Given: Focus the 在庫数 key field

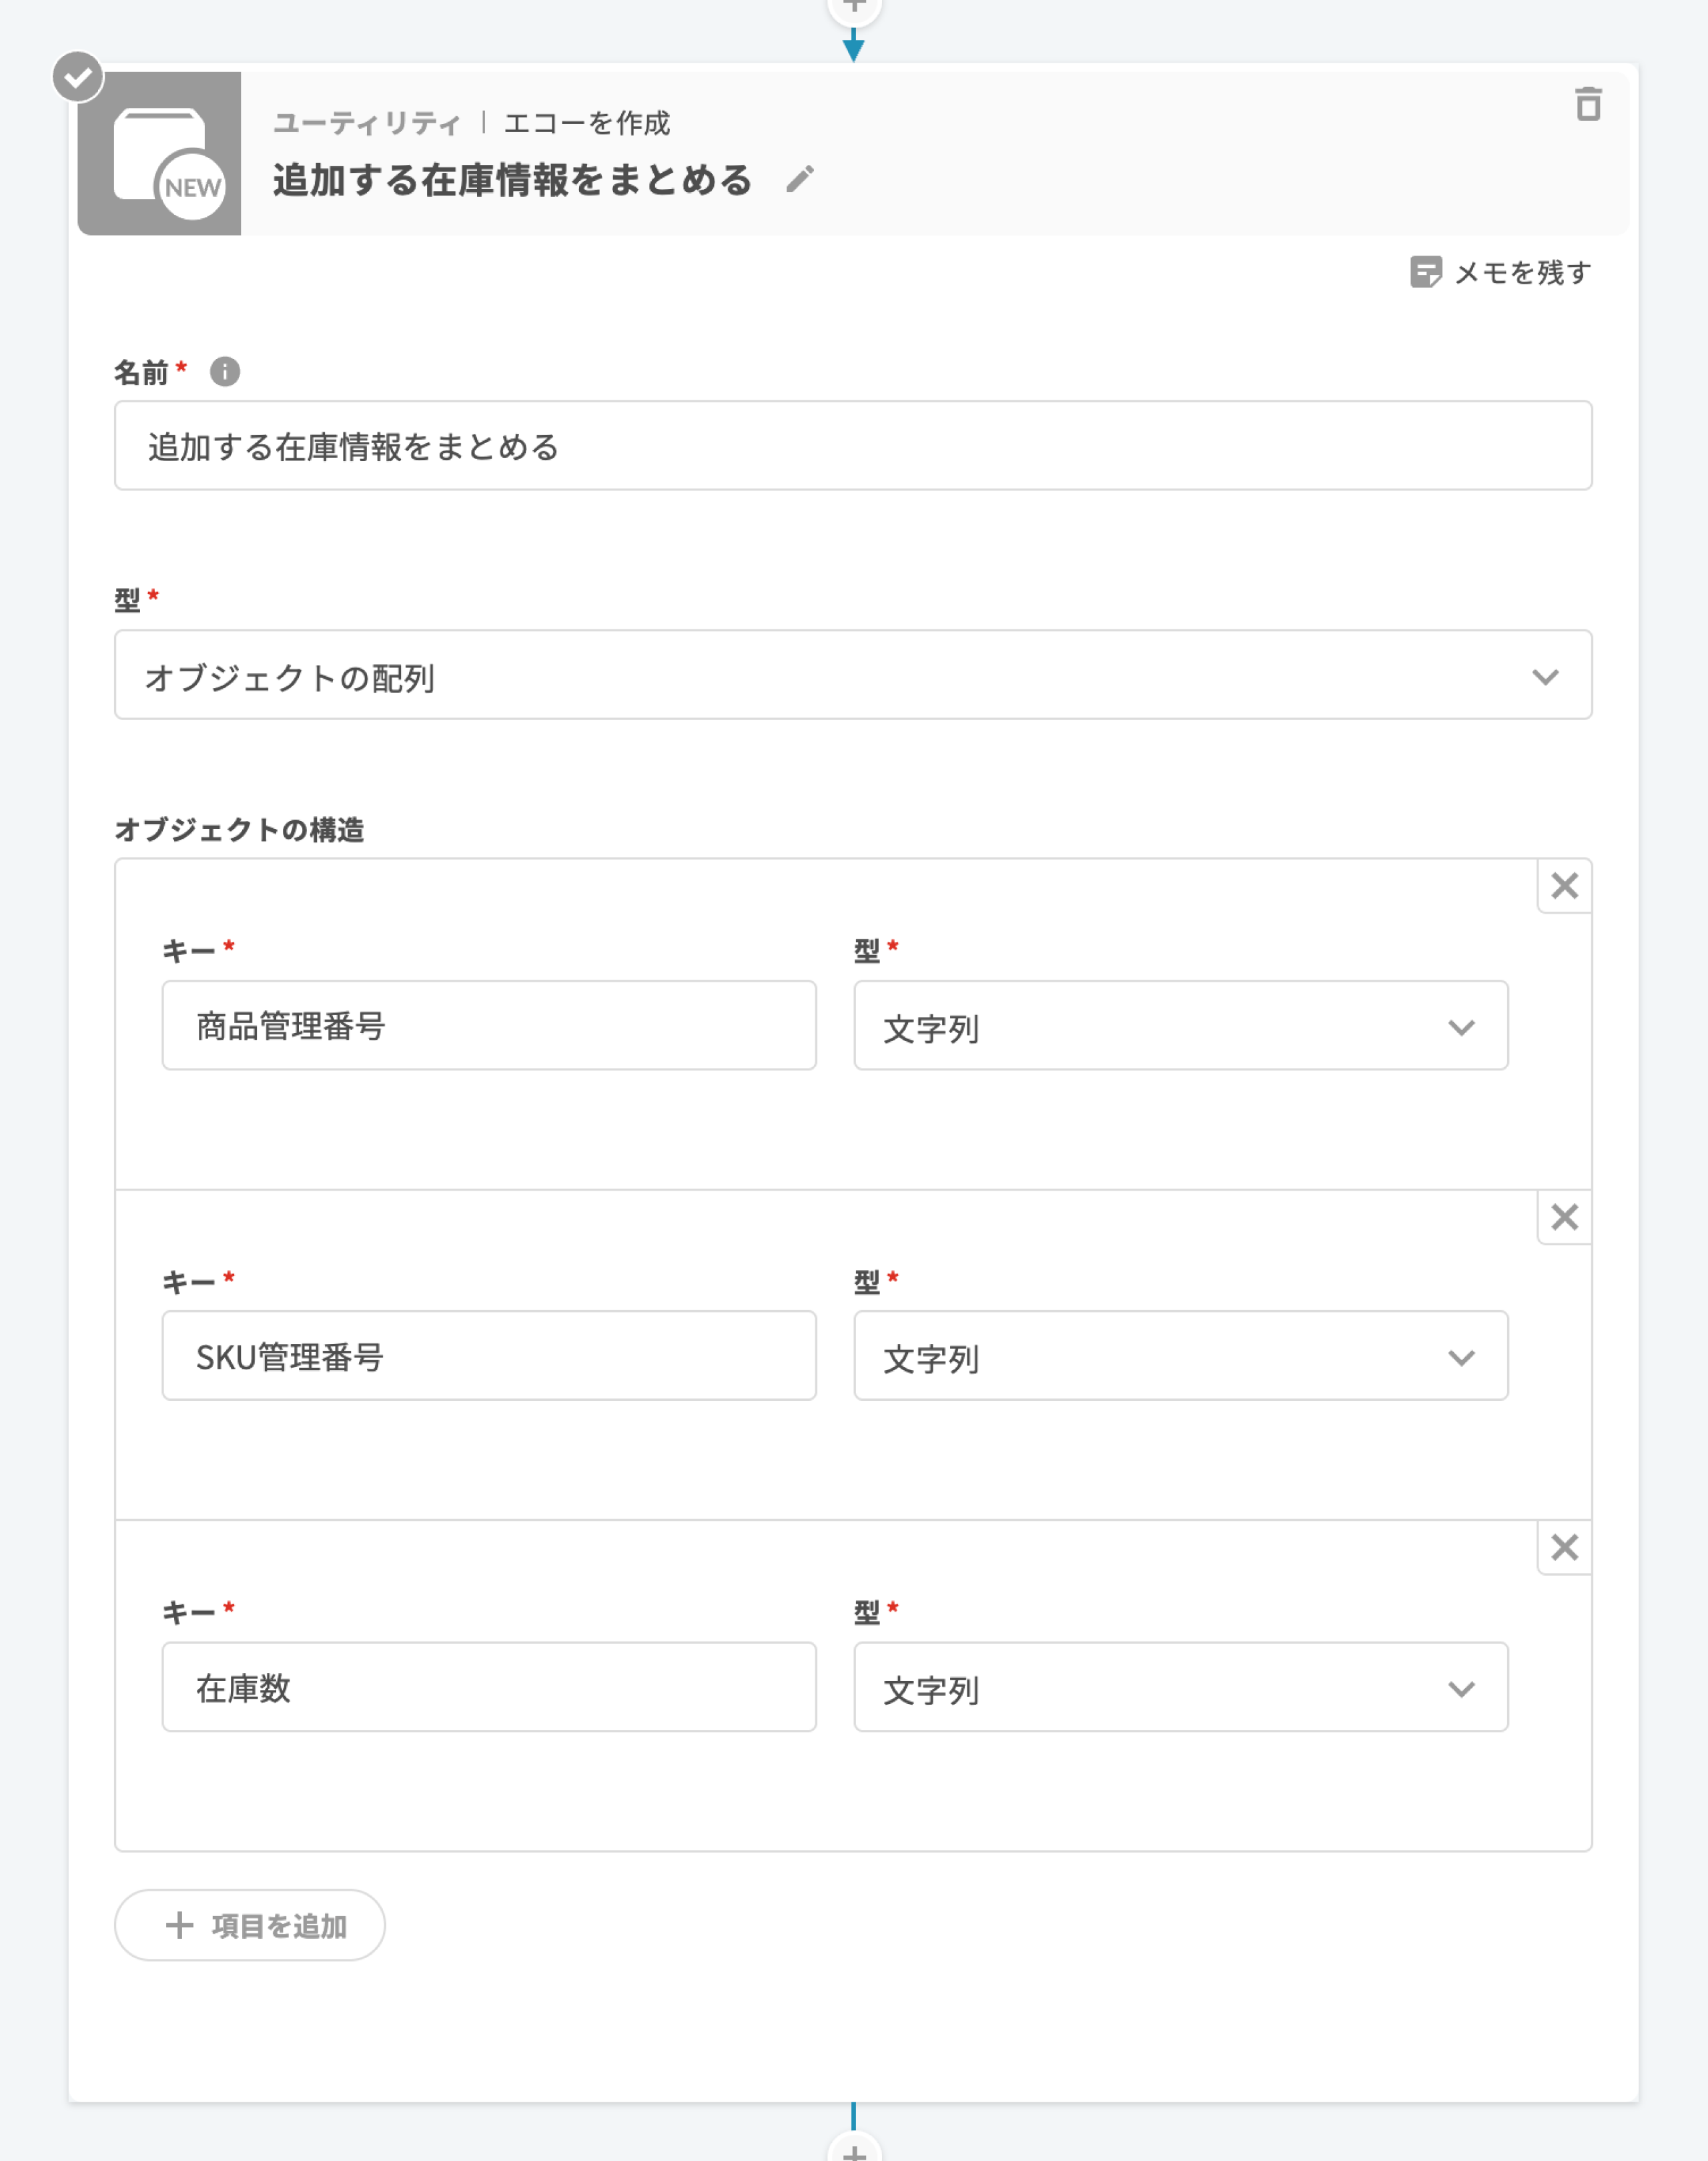Looking at the screenshot, I should 489,1688.
